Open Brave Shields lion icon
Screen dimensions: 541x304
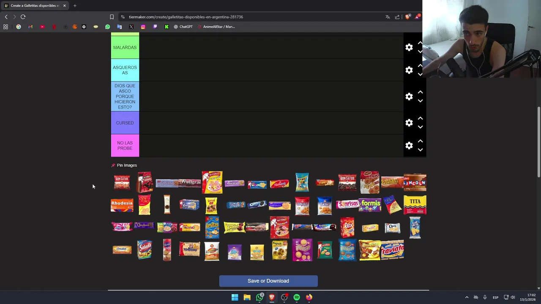(x=407, y=17)
